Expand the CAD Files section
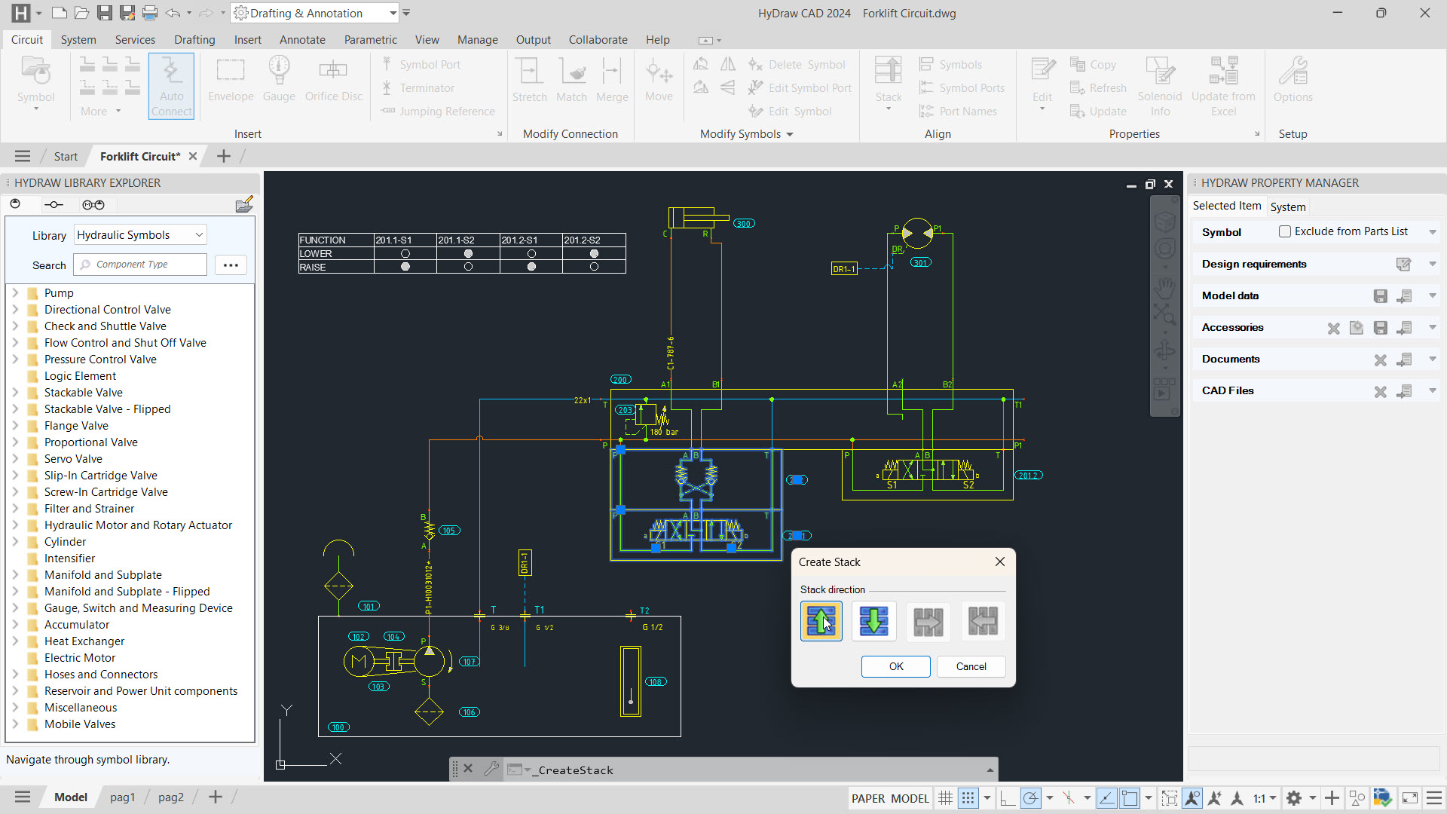This screenshot has height=814, width=1447. [x=1432, y=390]
